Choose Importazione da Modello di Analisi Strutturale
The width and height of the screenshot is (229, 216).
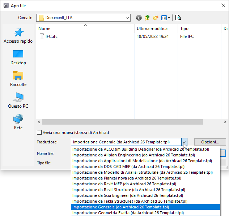tap(145, 172)
